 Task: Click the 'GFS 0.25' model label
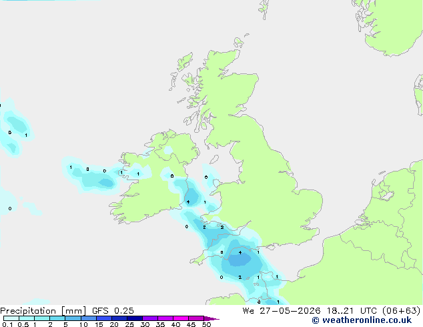click(x=113, y=311)
